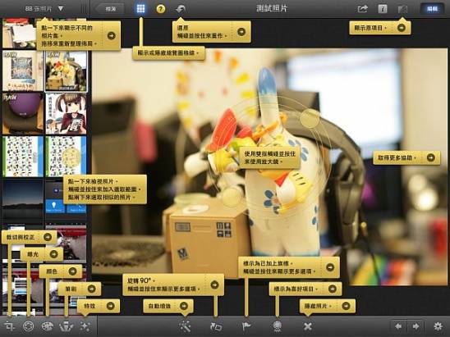Toggle the flag marker on photo
450x337 pixels.
pyautogui.click(x=246, y=326)
